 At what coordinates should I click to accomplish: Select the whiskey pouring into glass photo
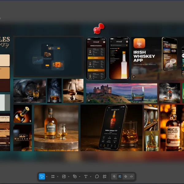point(151,141)
